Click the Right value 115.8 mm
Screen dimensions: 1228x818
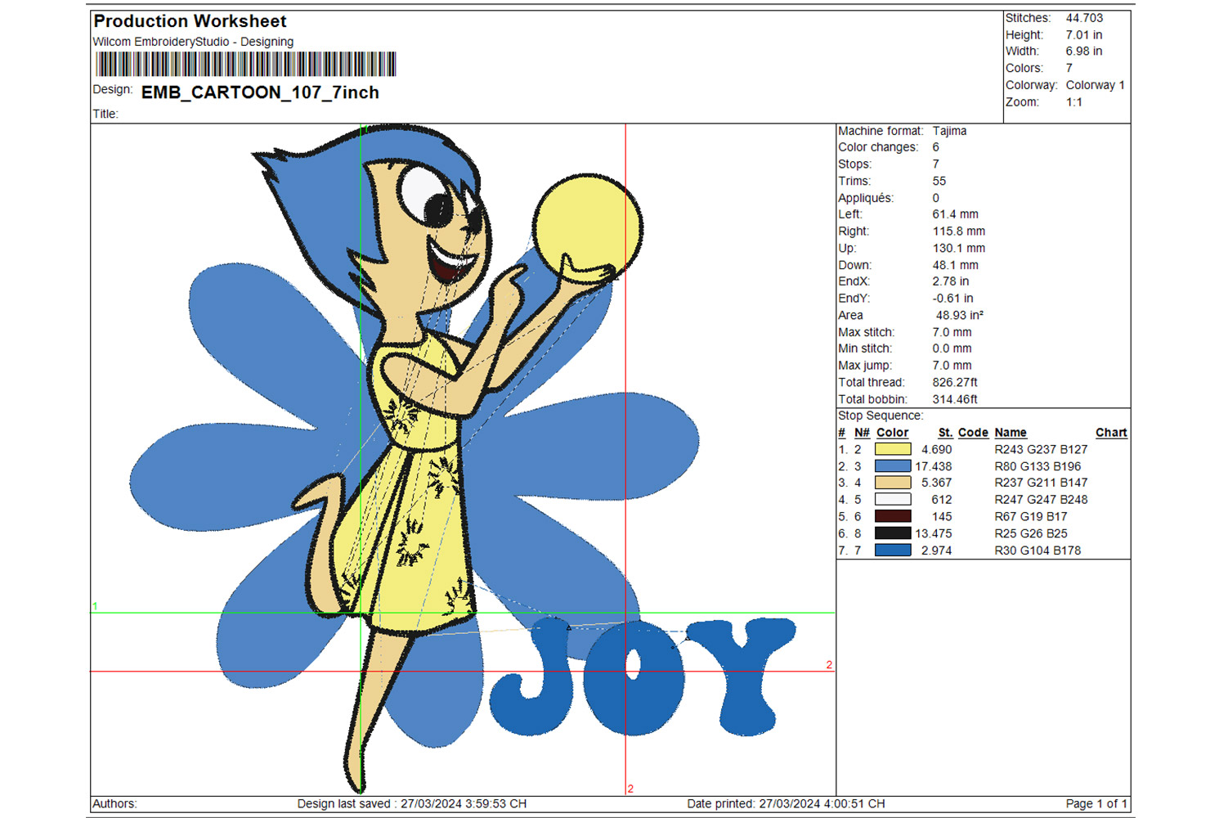958,231
